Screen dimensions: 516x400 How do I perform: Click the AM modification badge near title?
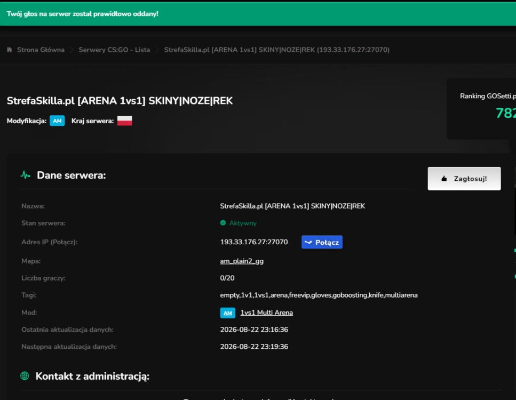coord(57,121)
